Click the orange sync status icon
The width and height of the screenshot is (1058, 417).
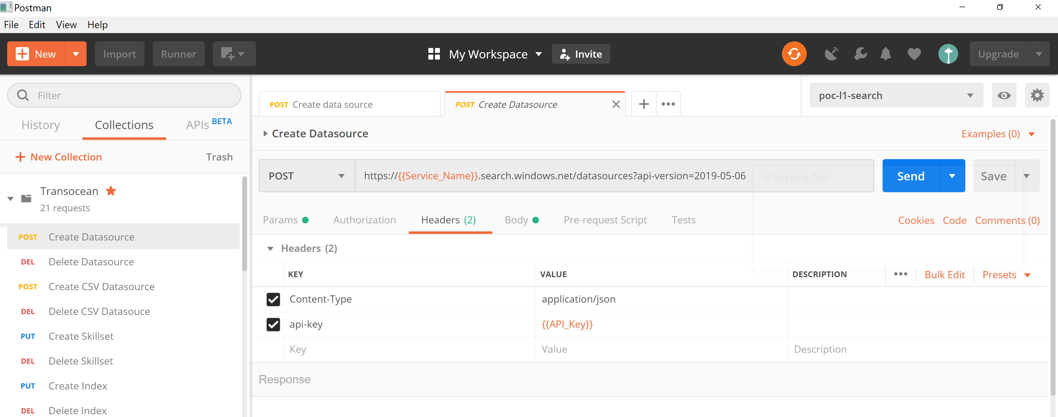(794, 54)
